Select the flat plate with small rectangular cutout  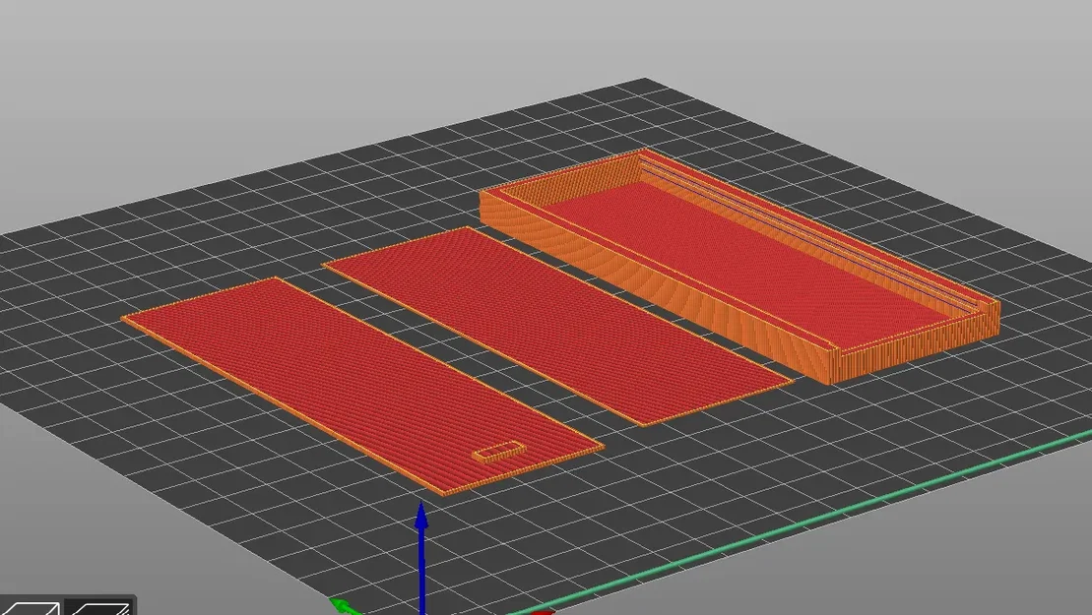[362, 385]
